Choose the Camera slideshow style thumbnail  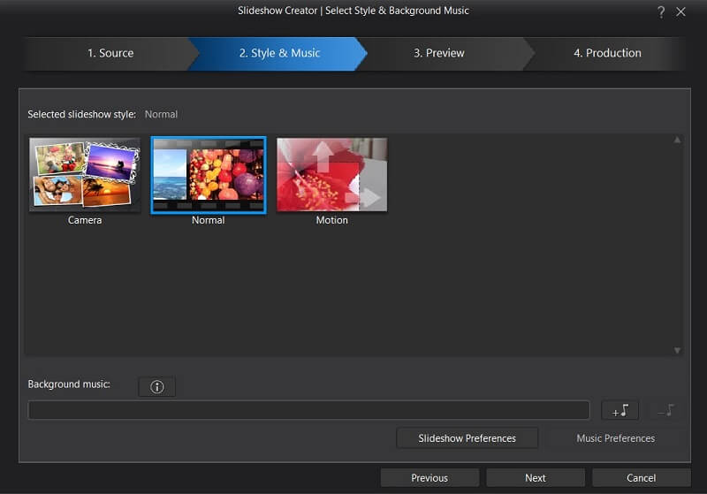coord(85,175)
